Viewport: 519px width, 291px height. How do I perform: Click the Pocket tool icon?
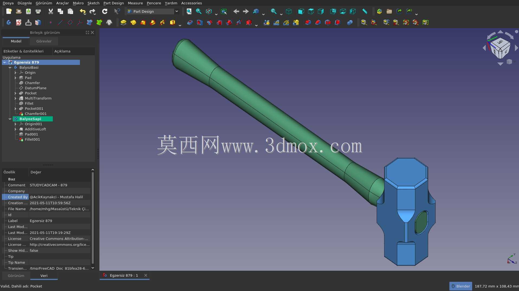(190, 22)
